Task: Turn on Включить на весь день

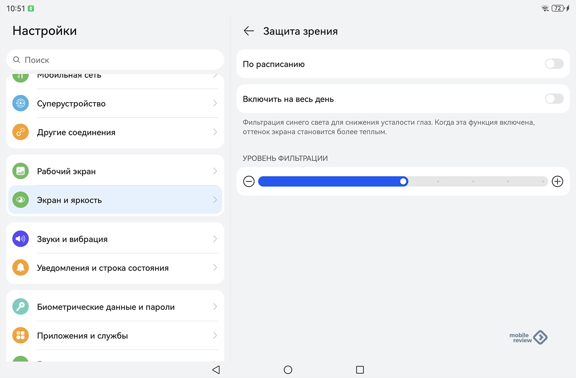Action: click(554, 99)
